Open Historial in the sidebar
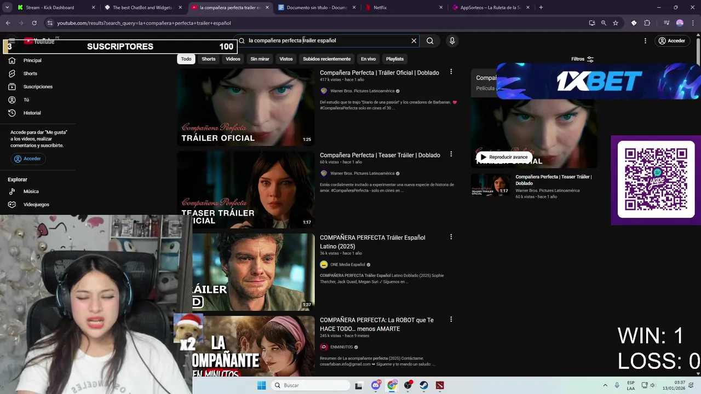701x394 pixels. [32, 113]
